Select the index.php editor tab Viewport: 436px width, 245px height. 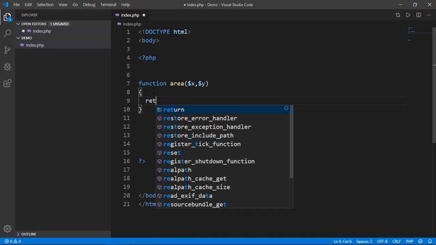click(130, 15)
